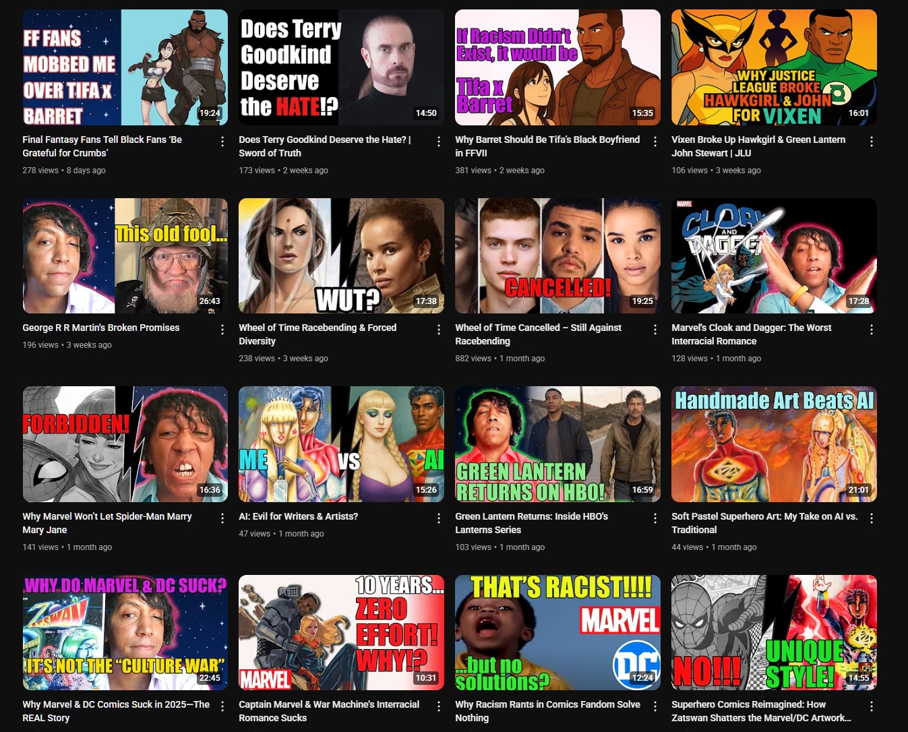
Task: Open title 'Captain Marvel & War Machine's Interracial Romance'
Action: (329, 711)
